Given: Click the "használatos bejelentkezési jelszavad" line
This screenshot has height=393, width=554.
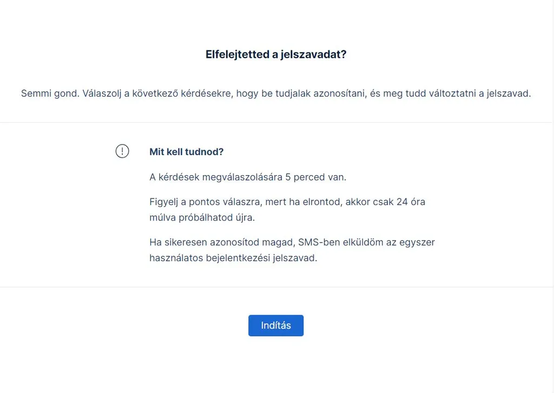Looking at the screenshot, I should pos(233,258).
